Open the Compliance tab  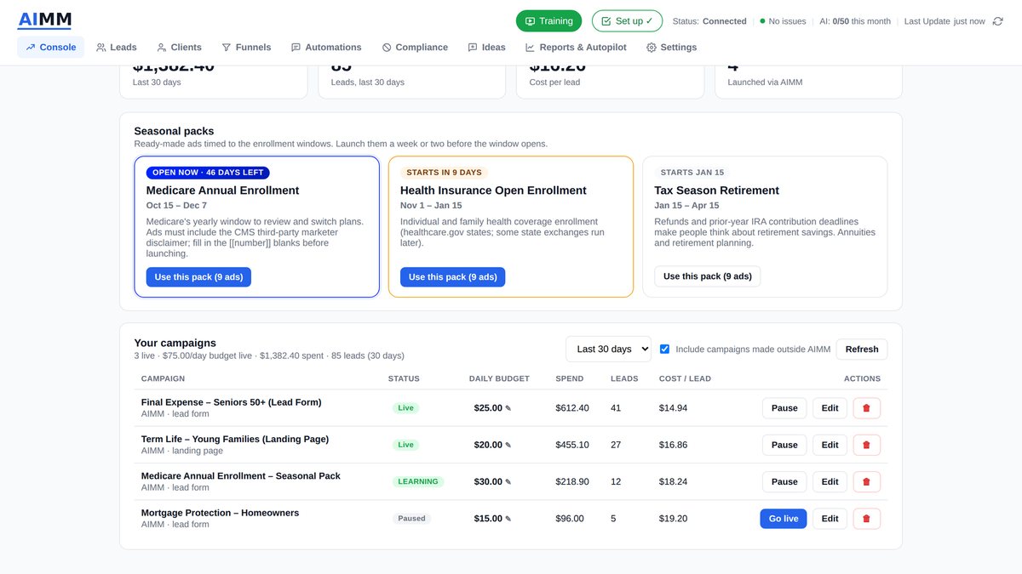[415, 48]
